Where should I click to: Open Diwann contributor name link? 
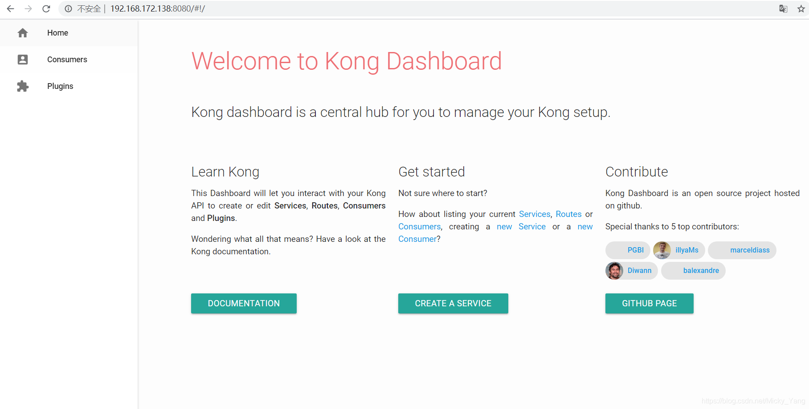[x=639, y=271]
